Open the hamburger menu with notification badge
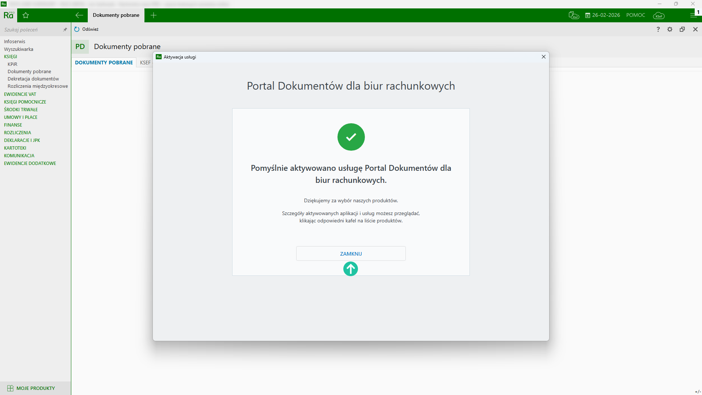702x395 pixels. 693,15
